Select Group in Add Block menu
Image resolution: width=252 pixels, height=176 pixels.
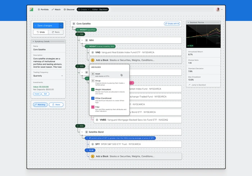pos(109,83)
